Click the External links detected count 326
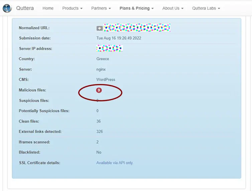Screen dimensions: 252x191 click(100, 132)
